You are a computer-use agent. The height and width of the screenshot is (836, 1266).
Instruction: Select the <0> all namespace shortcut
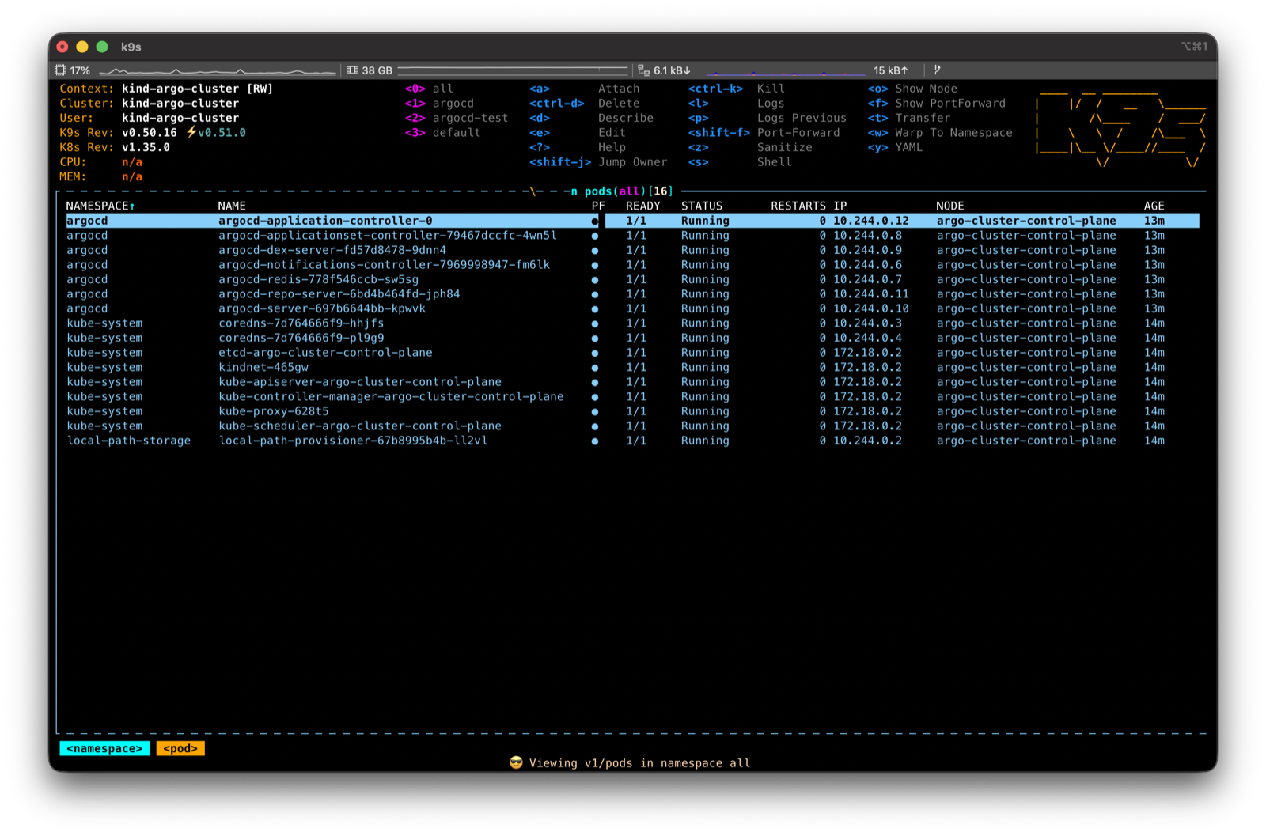click(429, 89)
